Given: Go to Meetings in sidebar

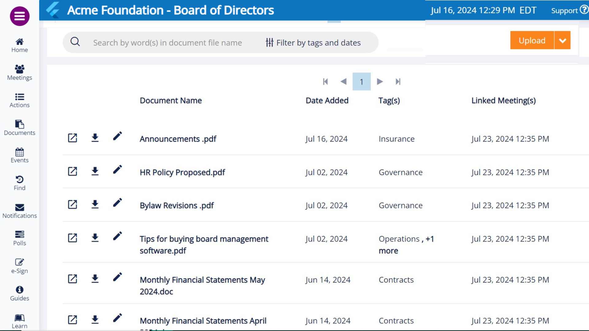Looking at the screenshot, I should (20, 73).
